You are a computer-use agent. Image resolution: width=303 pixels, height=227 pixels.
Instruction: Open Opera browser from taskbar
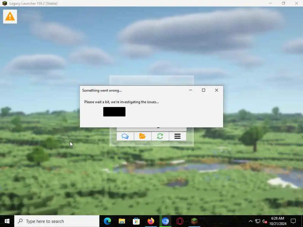click(x=180, y=221)
